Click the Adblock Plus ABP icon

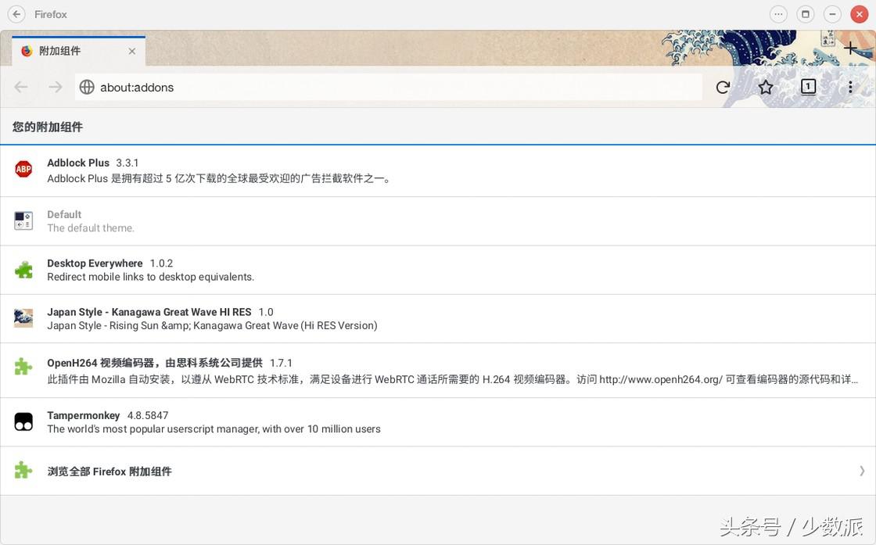coord(23,169)
